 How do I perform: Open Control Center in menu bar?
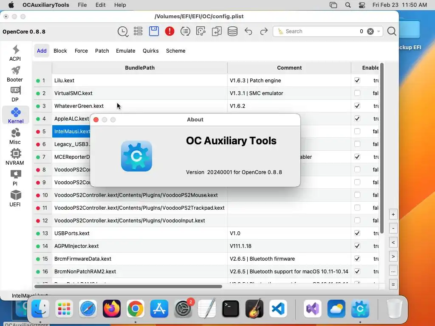click(362, 5)
